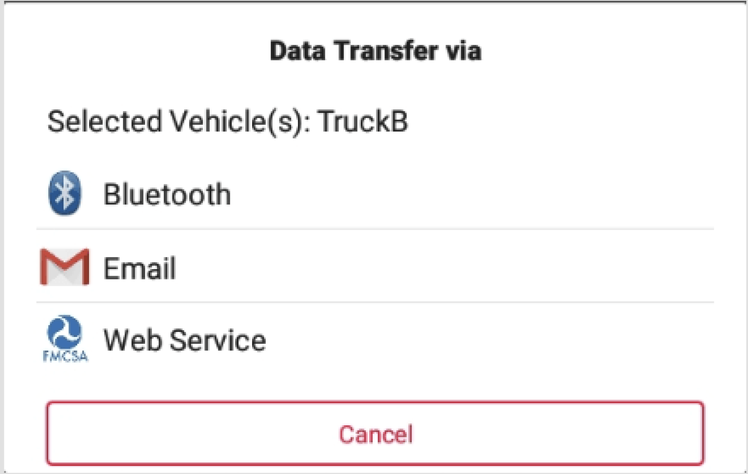Tap the blue Bluetooth symbol icon
This screenshot has width=748, height=474.
(65, 193)
